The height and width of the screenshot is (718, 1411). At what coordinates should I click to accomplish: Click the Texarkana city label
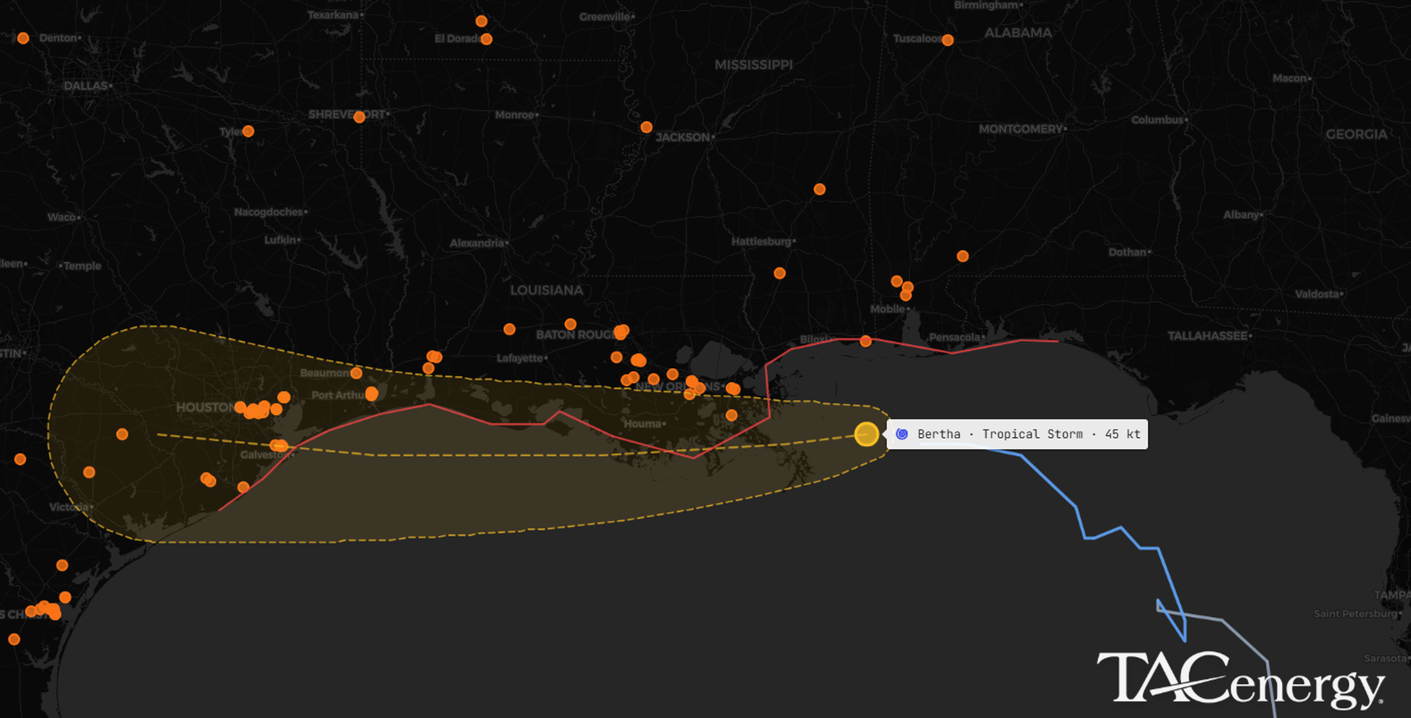[333, 15]
